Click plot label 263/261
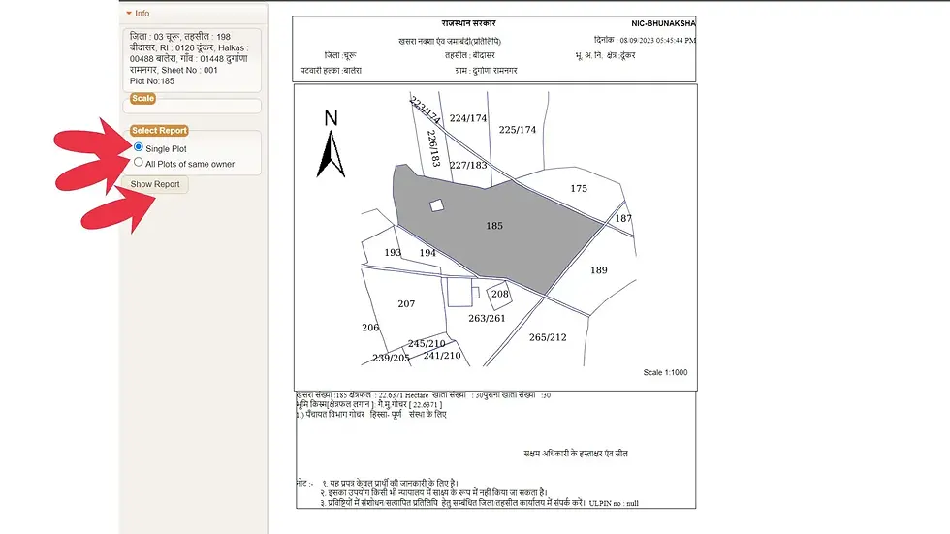Viewport: 950px width, 534px height. click(487, 319)
